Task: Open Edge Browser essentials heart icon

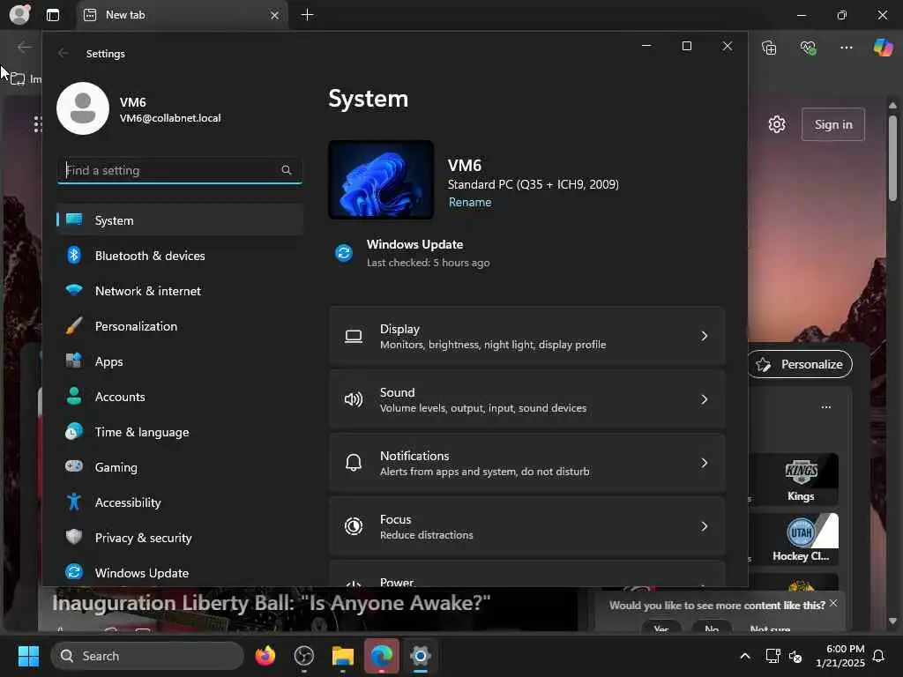Action: pos(808,48)
